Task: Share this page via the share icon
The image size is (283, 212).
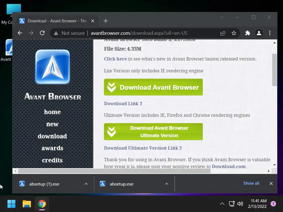Action: click(223, 33)
